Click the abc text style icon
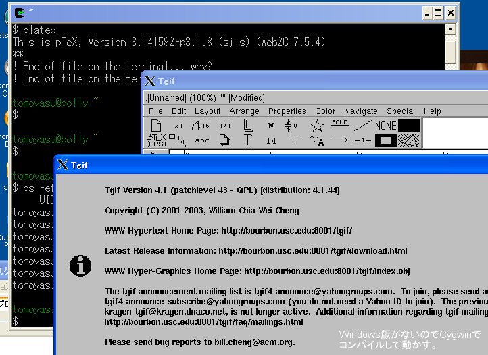This screenshot has height=355, width=488. (202, 140)
